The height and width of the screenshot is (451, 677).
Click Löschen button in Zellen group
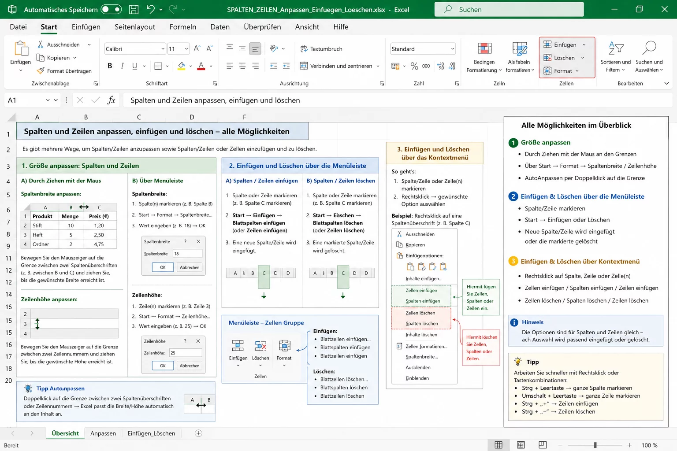(559, 58)
